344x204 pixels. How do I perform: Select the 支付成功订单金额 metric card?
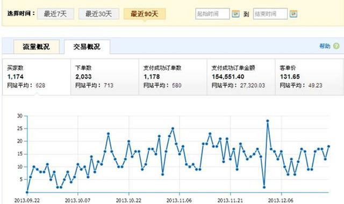point(241,77)
